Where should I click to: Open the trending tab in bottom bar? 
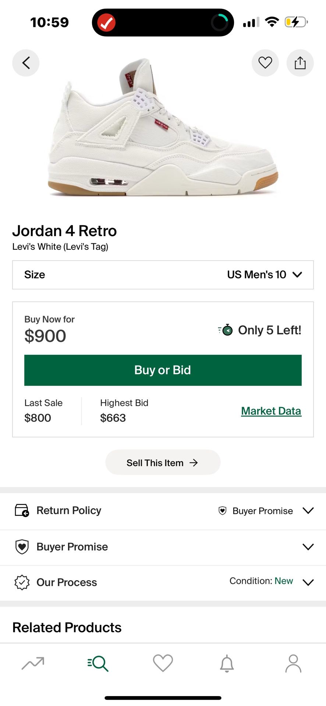[x=33, y=663]
